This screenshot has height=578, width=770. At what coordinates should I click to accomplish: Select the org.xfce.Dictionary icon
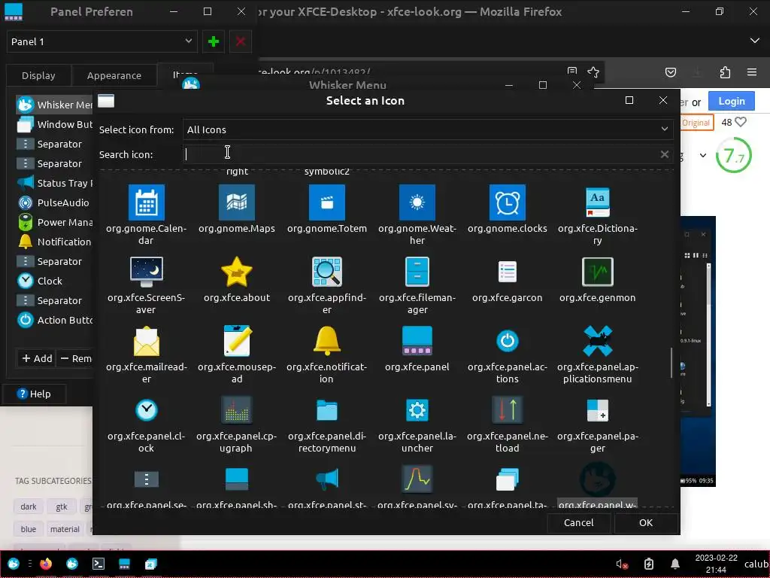[x=598, y=202]
